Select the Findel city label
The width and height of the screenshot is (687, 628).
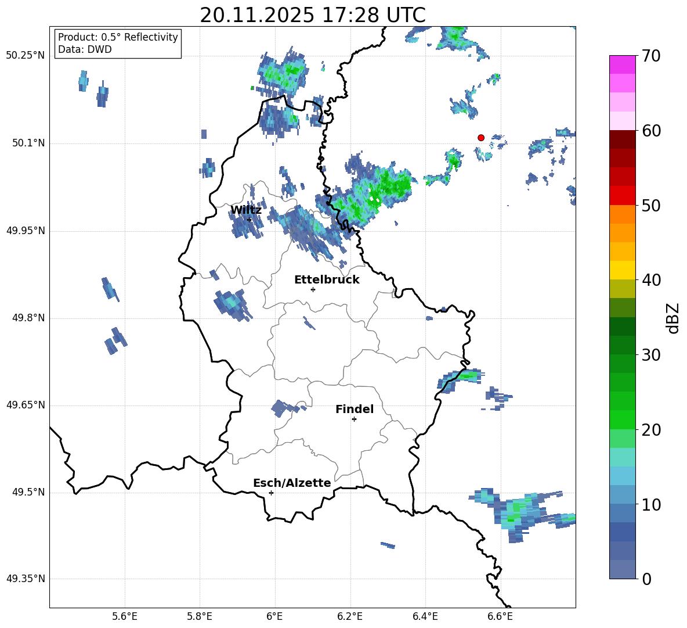[355, 409]
